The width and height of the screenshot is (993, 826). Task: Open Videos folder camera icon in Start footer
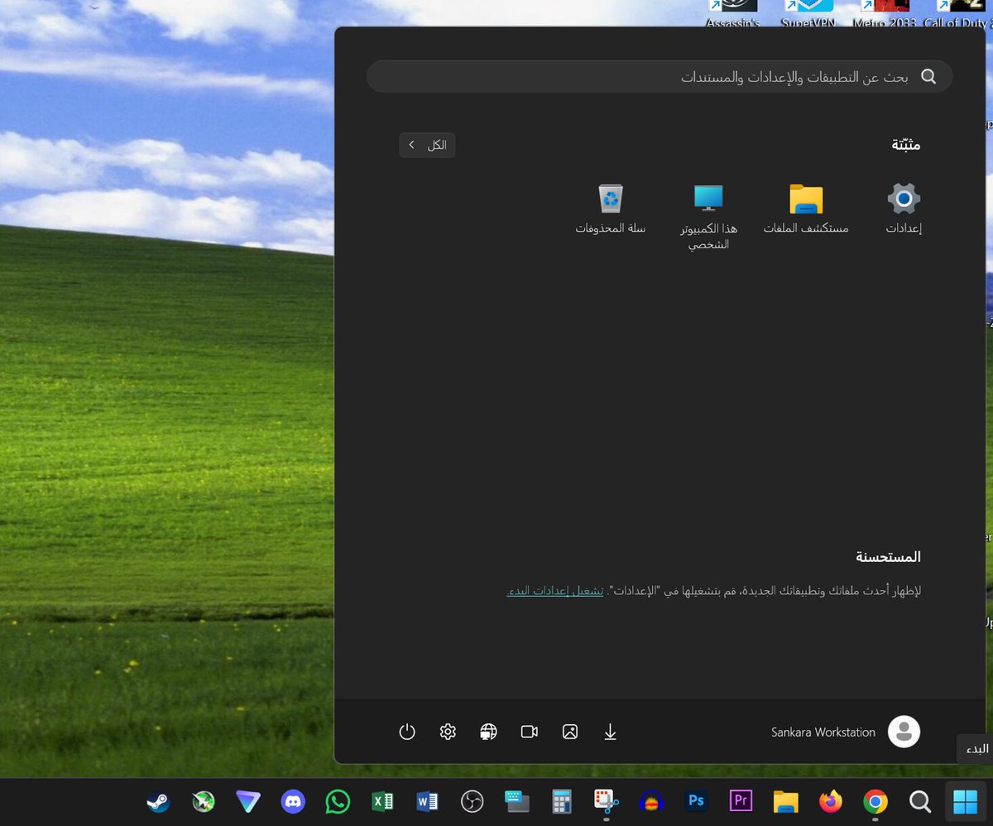(x=530, y=732)
